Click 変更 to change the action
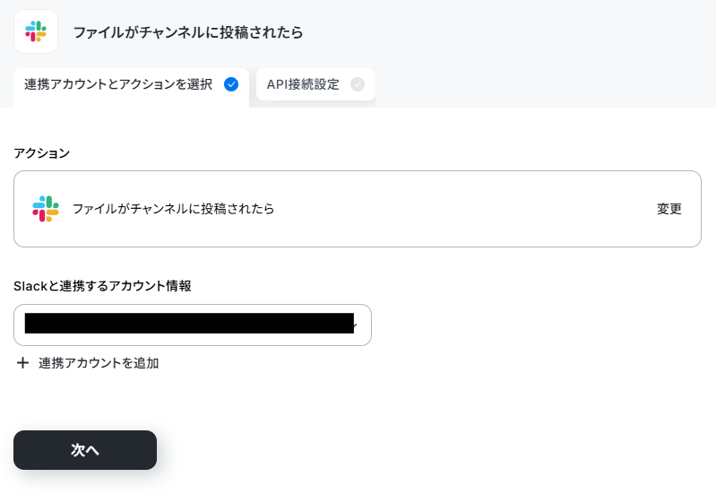This screenshot has height=503, width=716. [x=669, y=209]
